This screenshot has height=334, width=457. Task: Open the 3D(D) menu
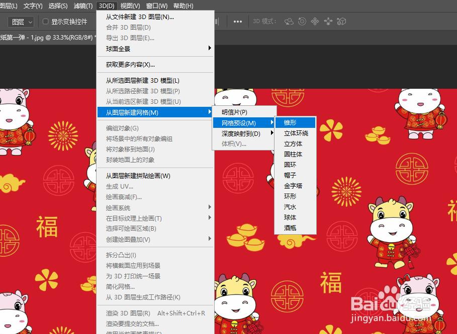point(107,6)
